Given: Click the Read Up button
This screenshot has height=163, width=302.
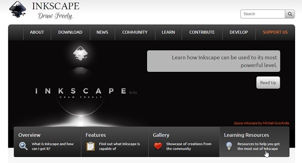Looking at the screenshot, I should click(x=268, y=83).
